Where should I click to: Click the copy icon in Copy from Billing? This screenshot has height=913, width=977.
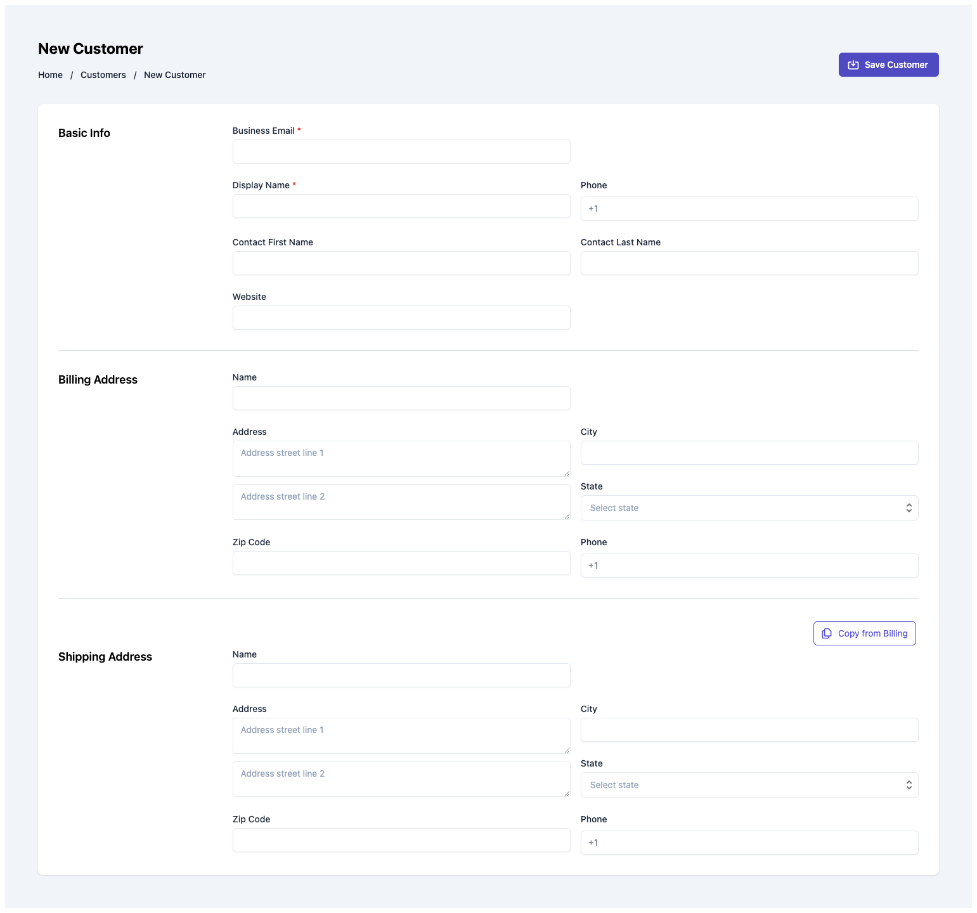point(827,633)
